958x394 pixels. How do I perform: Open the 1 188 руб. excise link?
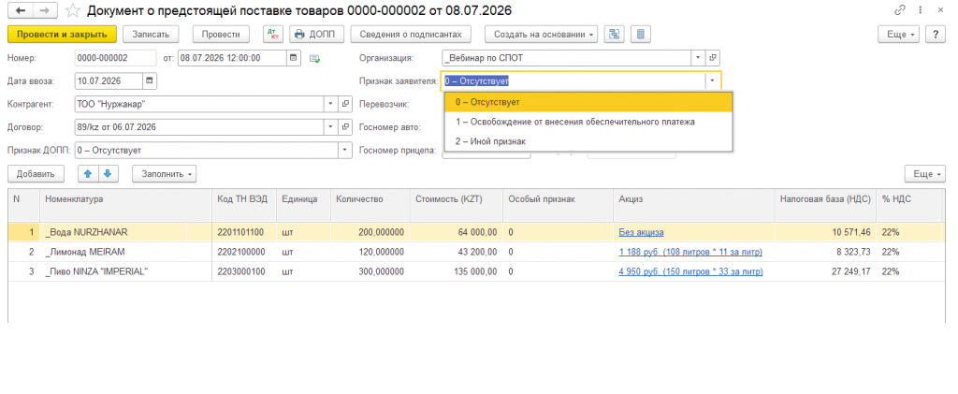[x=690, y=252]
